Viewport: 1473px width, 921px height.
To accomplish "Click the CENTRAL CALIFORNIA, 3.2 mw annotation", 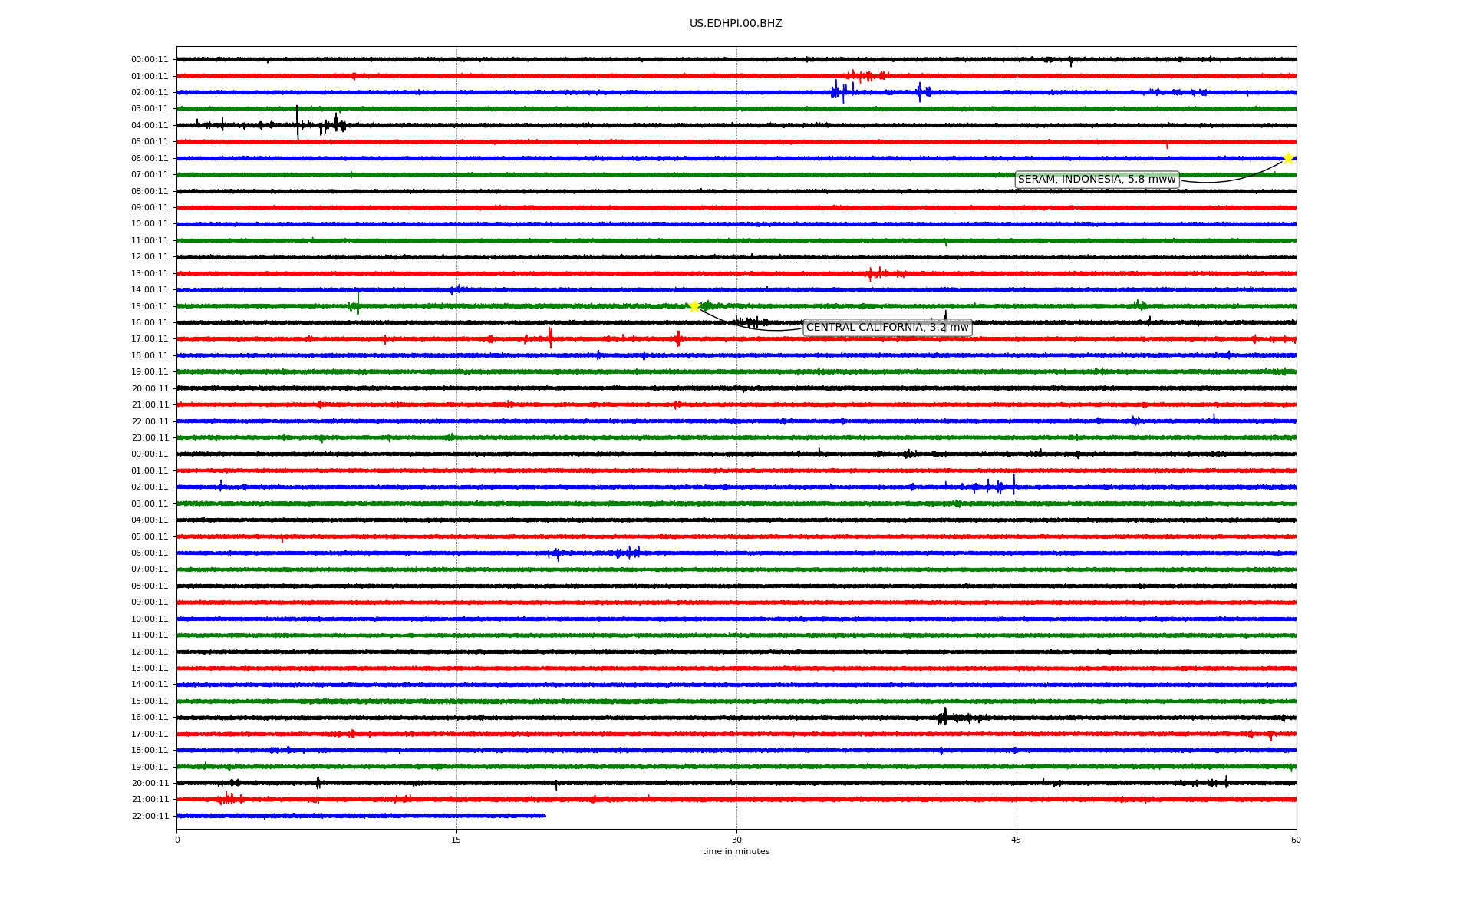I will coord(887,328).
